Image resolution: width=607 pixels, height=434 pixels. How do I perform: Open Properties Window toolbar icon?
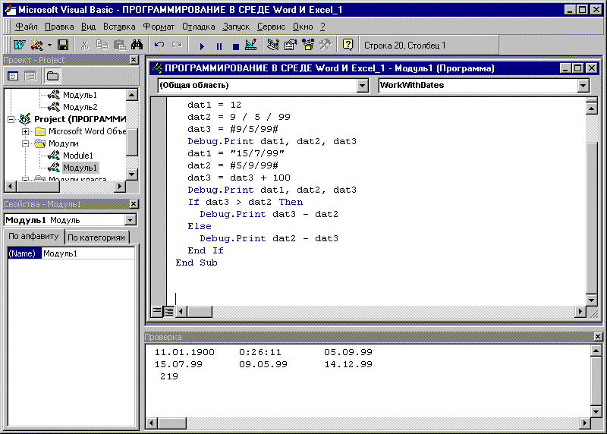point(291,46)
